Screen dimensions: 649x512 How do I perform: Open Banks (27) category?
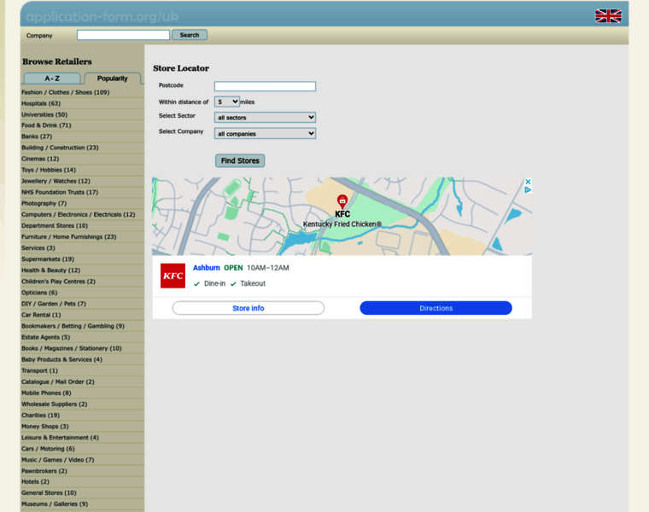[x=37, y=137]
